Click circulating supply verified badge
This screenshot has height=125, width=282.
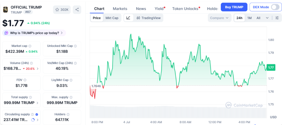37,114
